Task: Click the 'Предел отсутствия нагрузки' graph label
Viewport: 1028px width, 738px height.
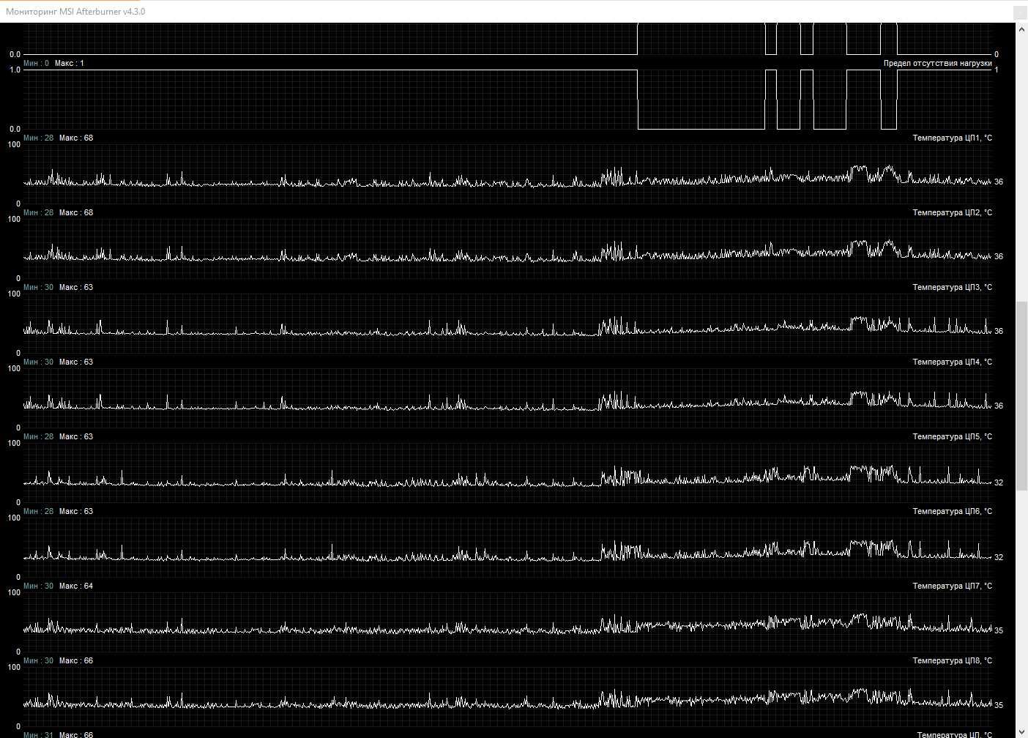Action: 937,63
